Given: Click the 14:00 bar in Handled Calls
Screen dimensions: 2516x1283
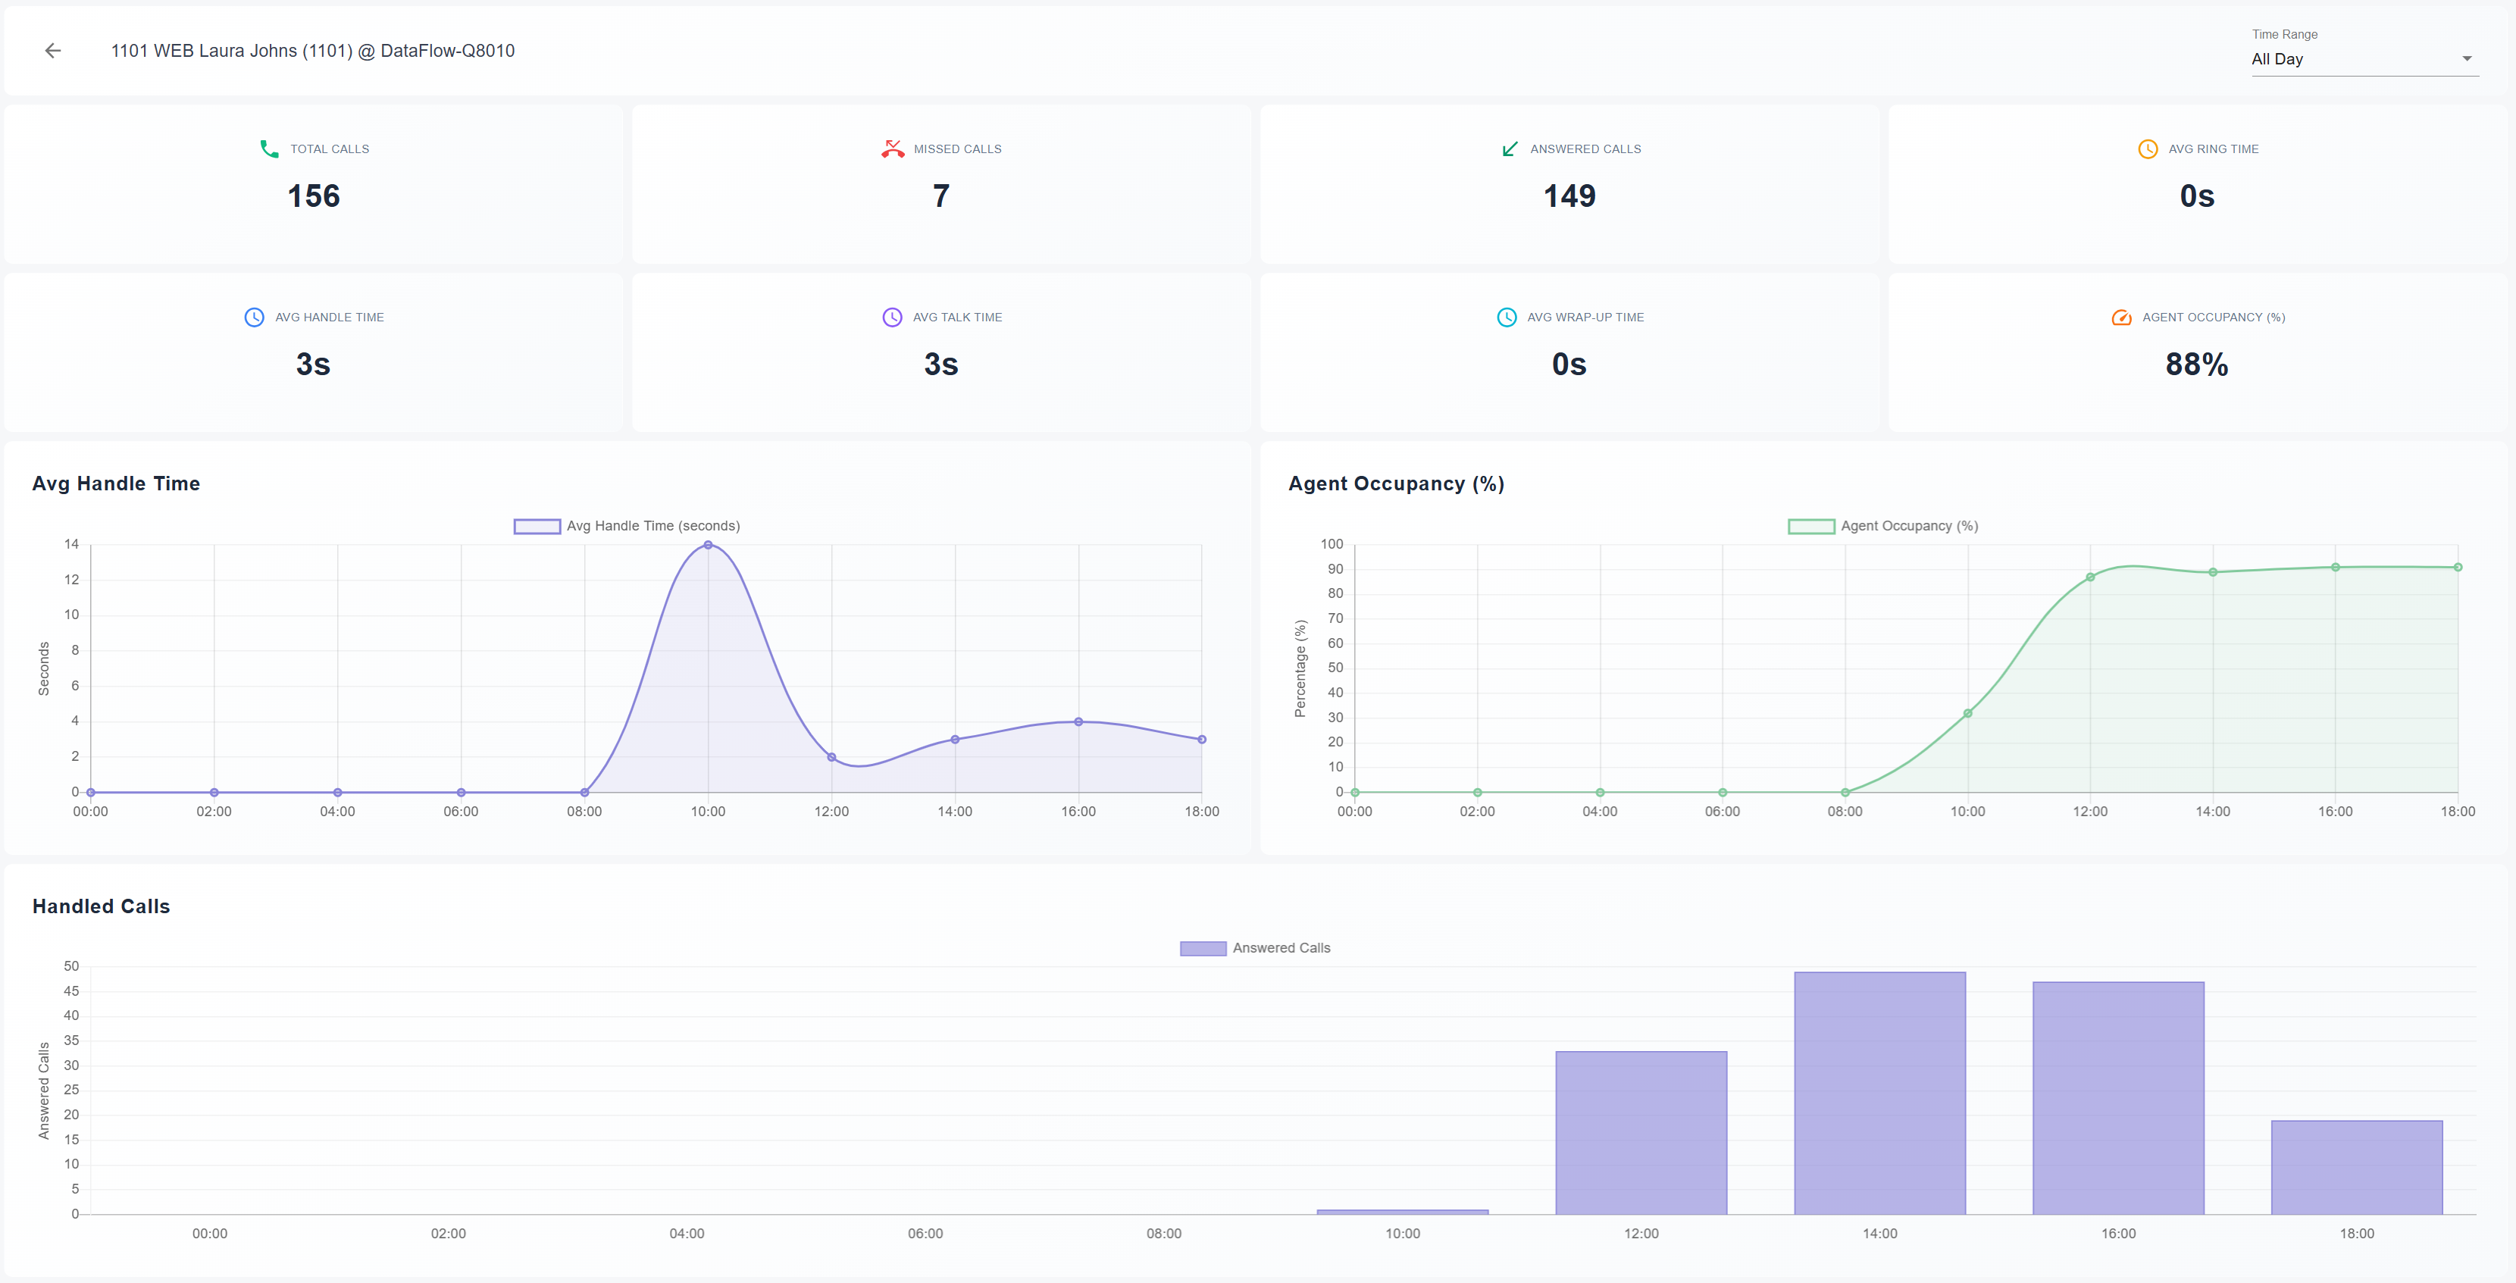Looking at the screenshot, I should [1879, 1093].
